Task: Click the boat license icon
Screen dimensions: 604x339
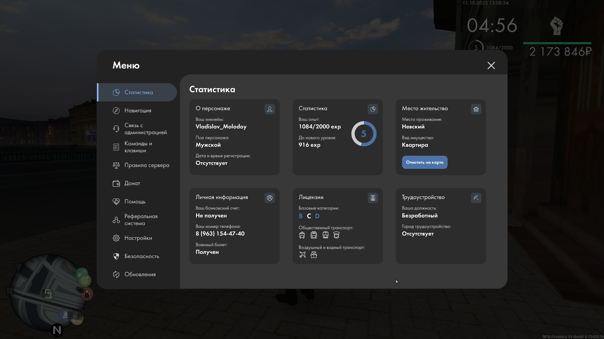Action: pyautogui.click(x=314, y=255)
